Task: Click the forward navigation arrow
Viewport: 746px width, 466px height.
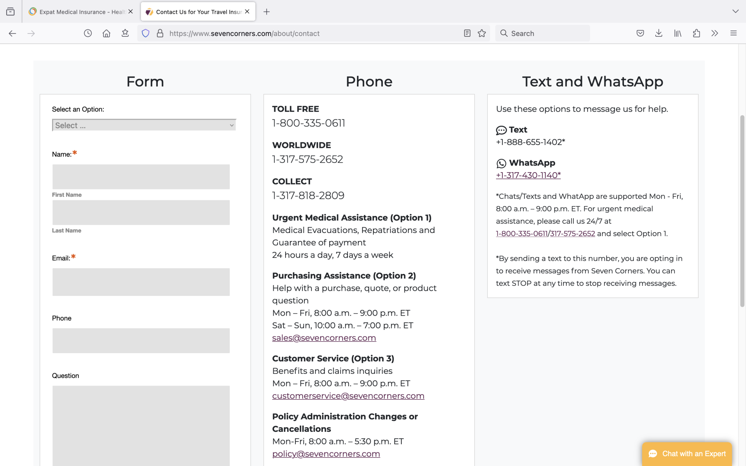Action: coord(31,33)
